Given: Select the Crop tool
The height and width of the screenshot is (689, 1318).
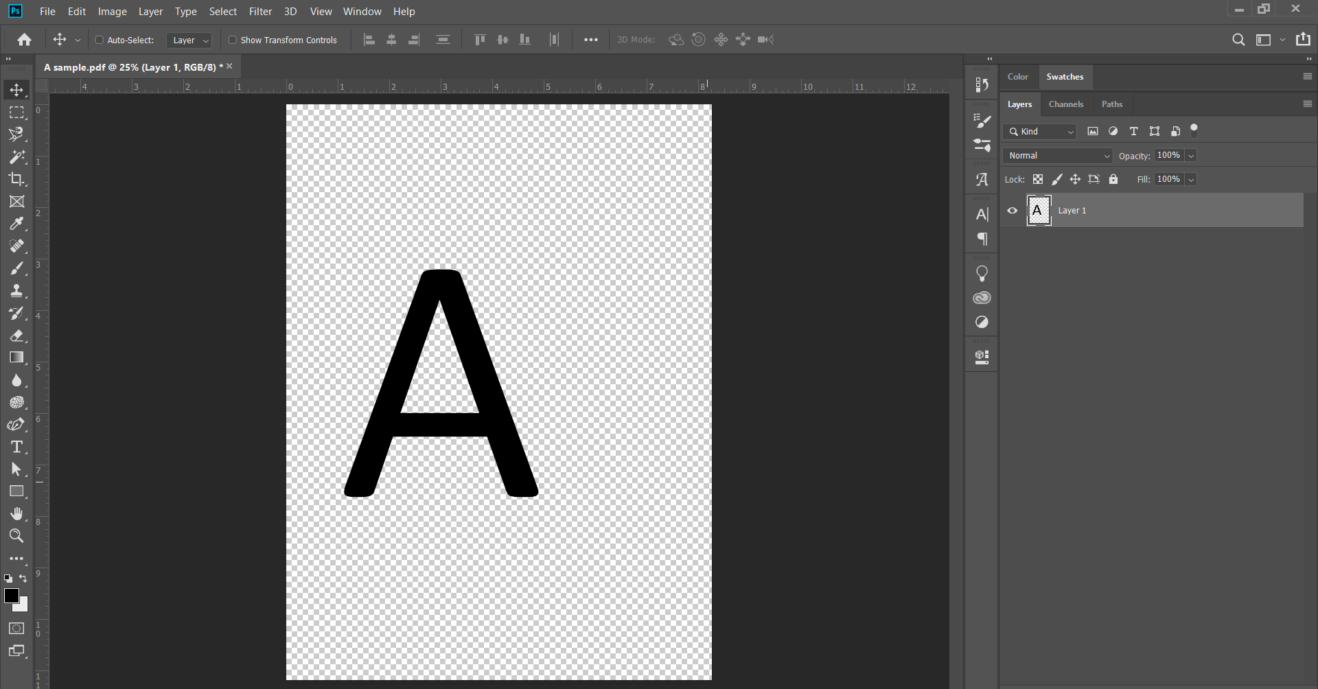Looking at the screenshot, I should pos(16,180).
